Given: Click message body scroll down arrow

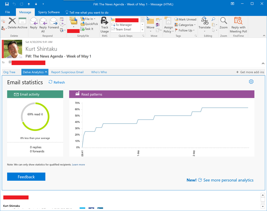Looking at the screenshot, I should click(263, 206).
